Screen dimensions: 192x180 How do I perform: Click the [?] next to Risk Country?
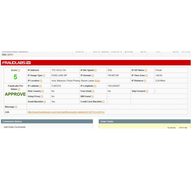42,91
